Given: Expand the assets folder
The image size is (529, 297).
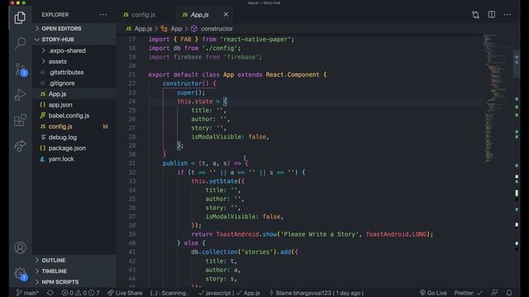Looking at the screenshot, I should 74,61.
